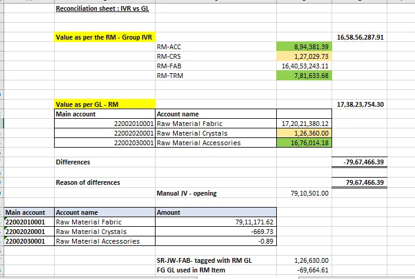The height and width of the screenshot is (279, 415).
Task: Click the 'Account name' header in lower table
Action: coord(105,212)
